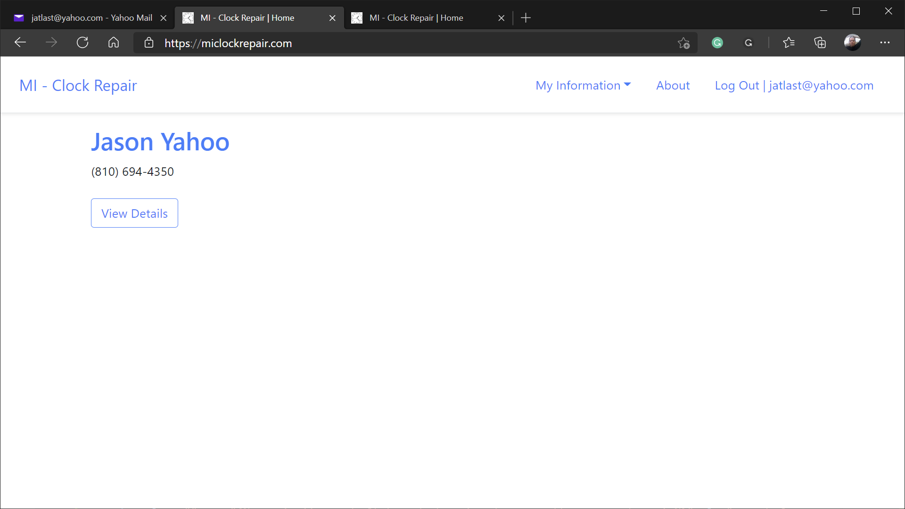The height and width of the screenshot is (509, 905).
Task: Click the Grammarly browser extension icon
Action: pos(718,42)
